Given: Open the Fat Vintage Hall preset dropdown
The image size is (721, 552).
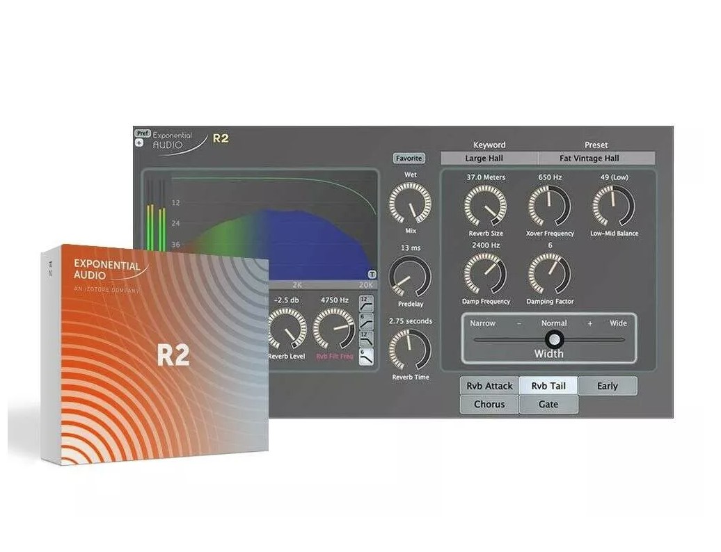Looking at the screenshot, I should pyautogui.click(x=596, y=158).
